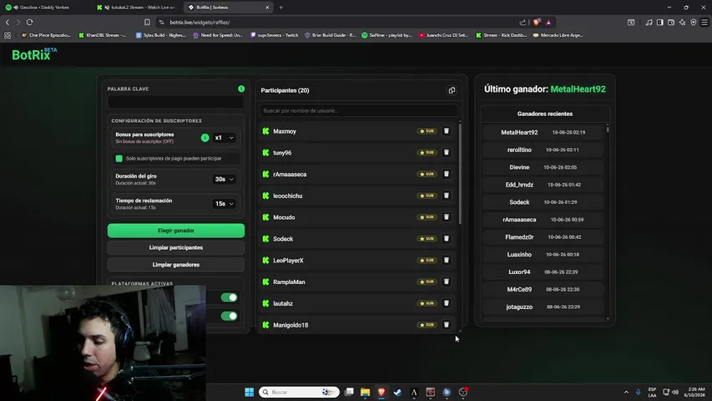712x401 pixels.
Task: Copy the participants list with copy icon
Action: (x=452, y=90)
